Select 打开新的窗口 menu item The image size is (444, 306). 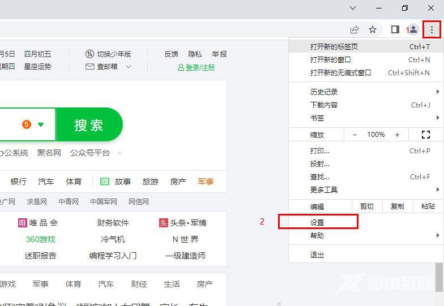tap(365, 60)
